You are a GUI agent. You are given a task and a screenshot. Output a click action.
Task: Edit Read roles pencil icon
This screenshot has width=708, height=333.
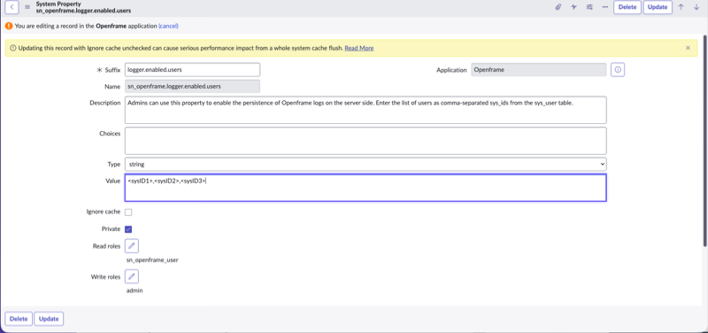(131, 246)
